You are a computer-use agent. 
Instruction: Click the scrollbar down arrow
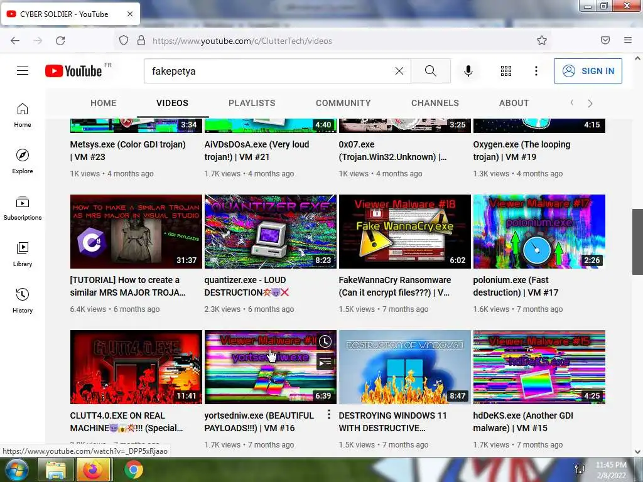(x=637, y=452)
